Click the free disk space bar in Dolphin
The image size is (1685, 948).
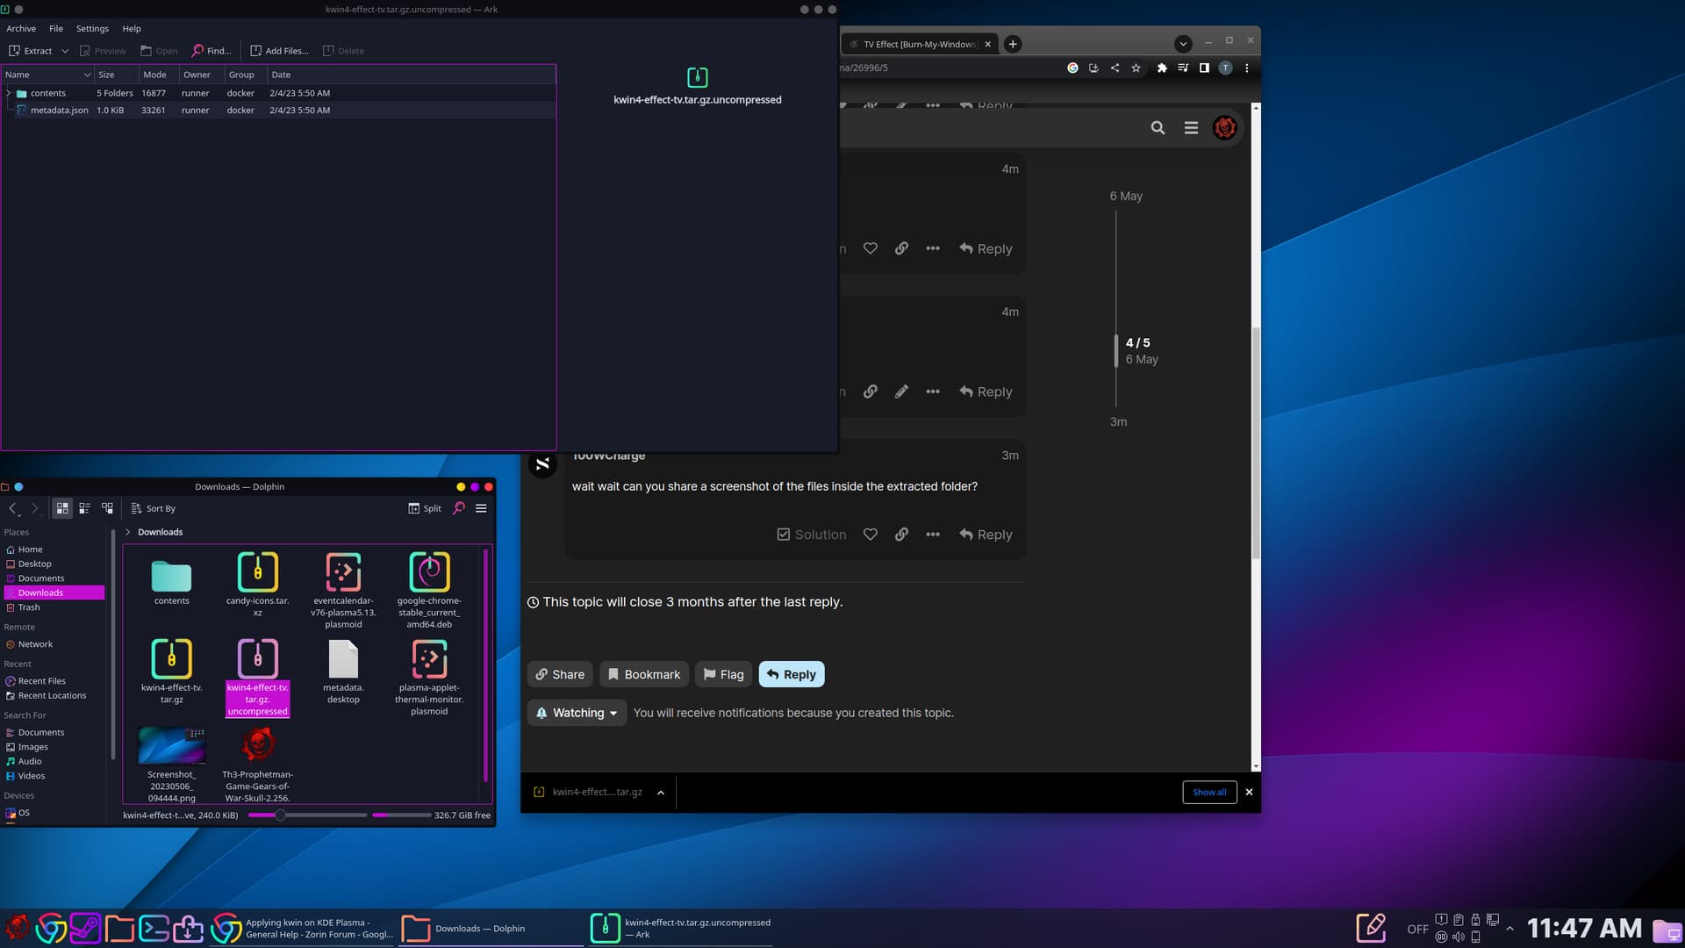401,815
